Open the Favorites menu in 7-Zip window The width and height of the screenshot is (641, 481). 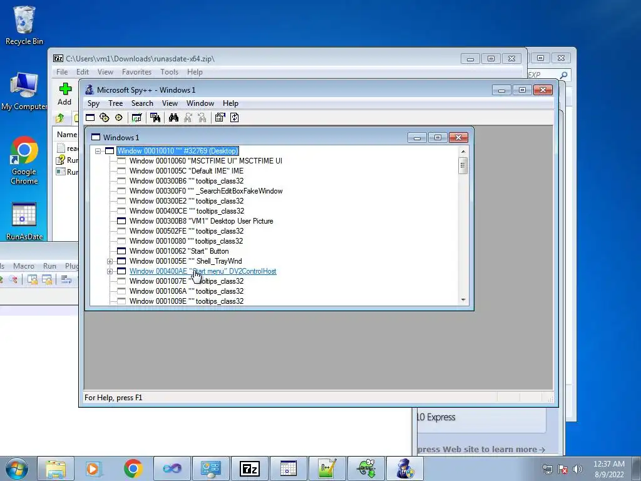(x=136, y=72)
